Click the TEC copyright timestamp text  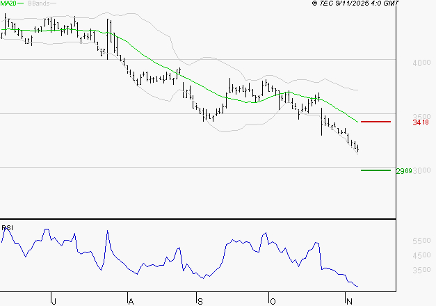click(355, 3)
